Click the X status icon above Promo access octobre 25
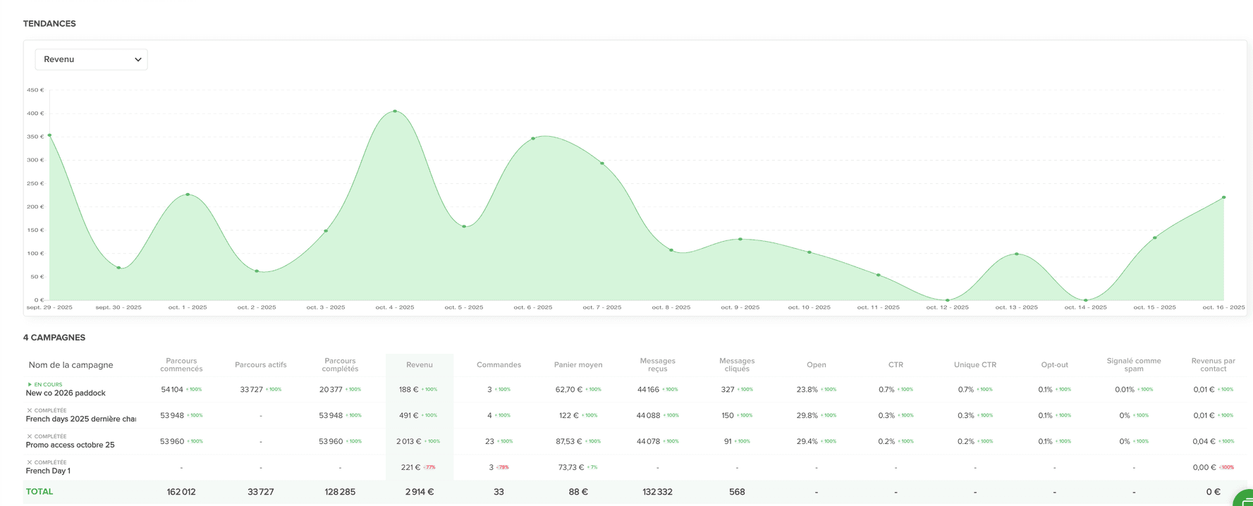This screenshot has height=506, width=1253. coord(30,436)
